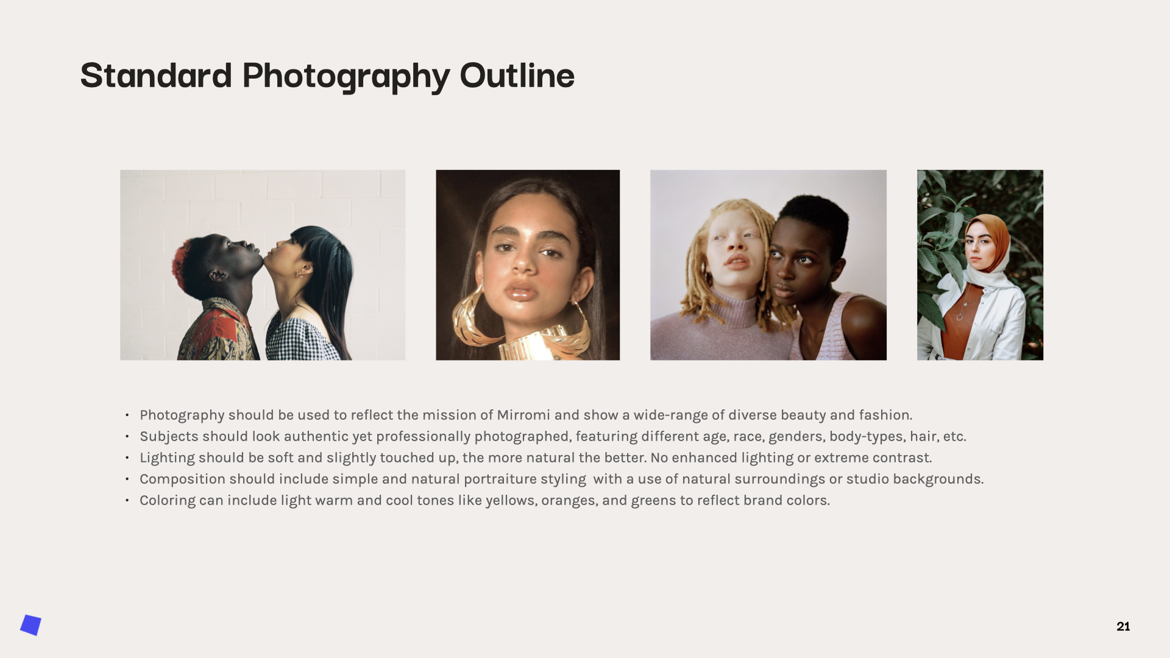Click the bullet dot before Subjects sentence
Image resolution: width=1170 pixels, height=658 pixels.
(x=127, y=437)
